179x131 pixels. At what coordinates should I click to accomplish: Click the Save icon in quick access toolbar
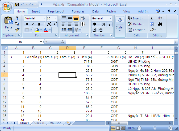coord(17,5)
